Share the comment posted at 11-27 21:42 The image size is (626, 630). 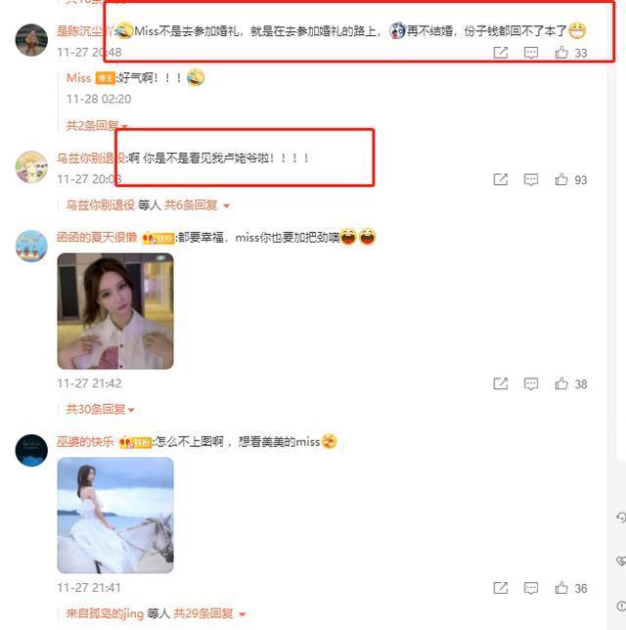tap(500, 383)
